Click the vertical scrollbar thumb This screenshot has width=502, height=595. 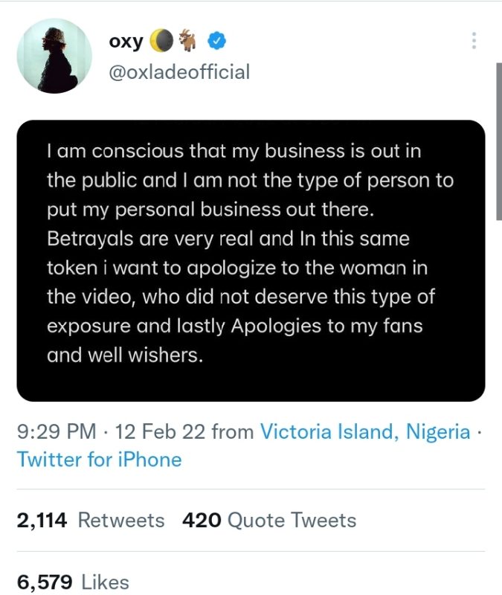tap(498, 141)
